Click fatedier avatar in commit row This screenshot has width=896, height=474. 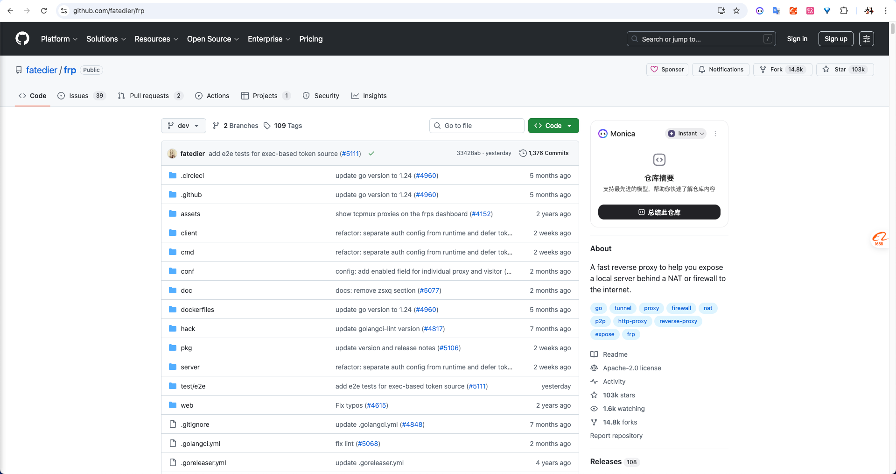pyautogui.click(x=172, y=153)
